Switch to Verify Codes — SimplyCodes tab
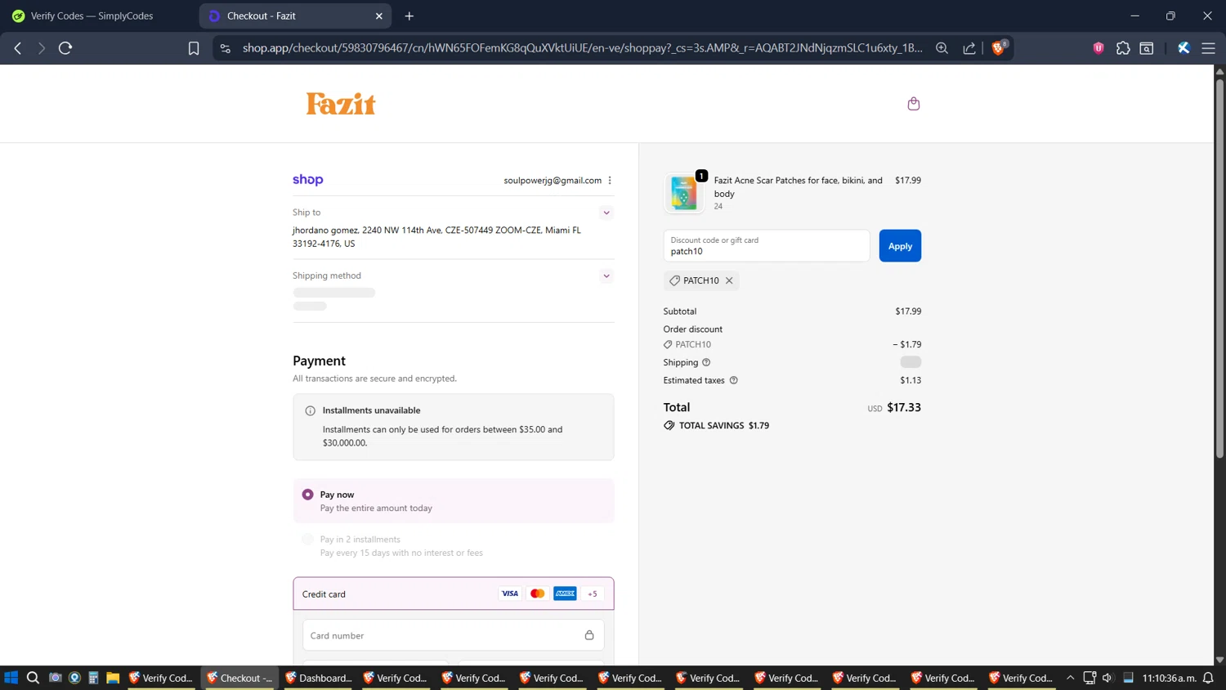This screenshot has width=1226, height=690. click(92, 16)
